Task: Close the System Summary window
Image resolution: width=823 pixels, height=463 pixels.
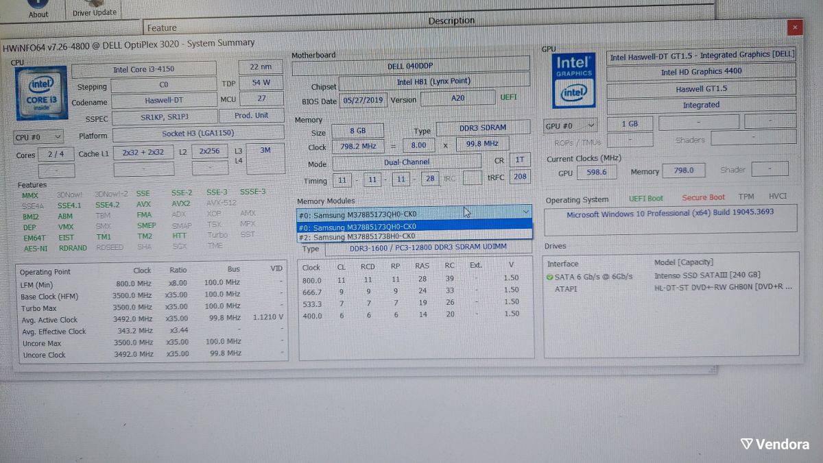Action: 795,27
